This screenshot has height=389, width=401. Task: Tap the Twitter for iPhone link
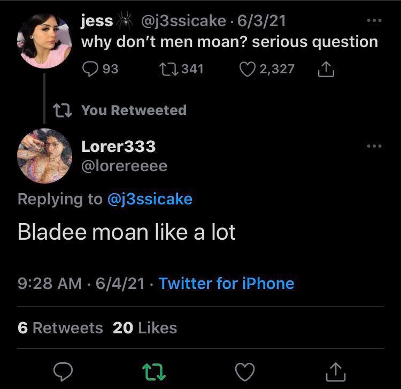coord(226,283)
